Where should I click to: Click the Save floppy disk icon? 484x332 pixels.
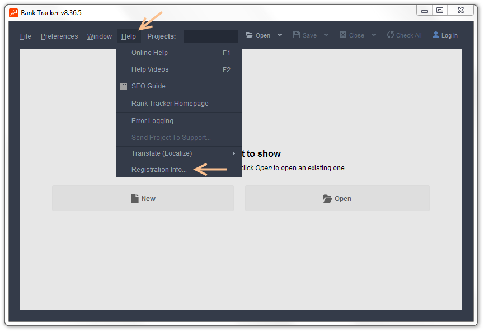[x=297, y=35]
